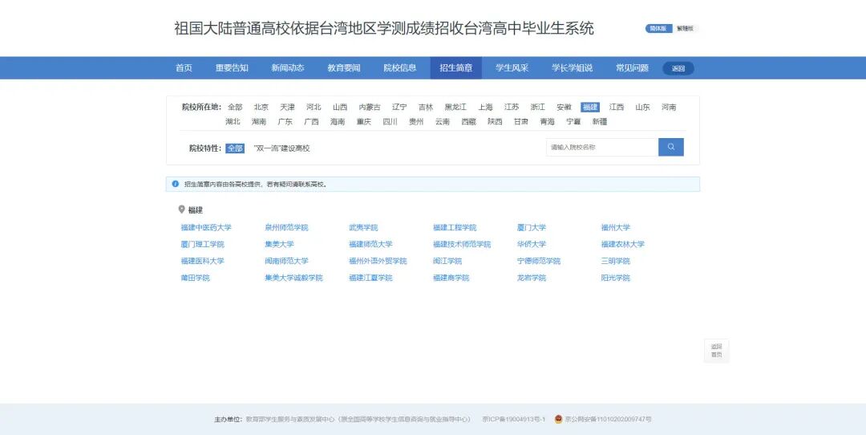Open 常见问题 nav item
The height and width of the screenshot is (435, 866).
tap(633, 68)
